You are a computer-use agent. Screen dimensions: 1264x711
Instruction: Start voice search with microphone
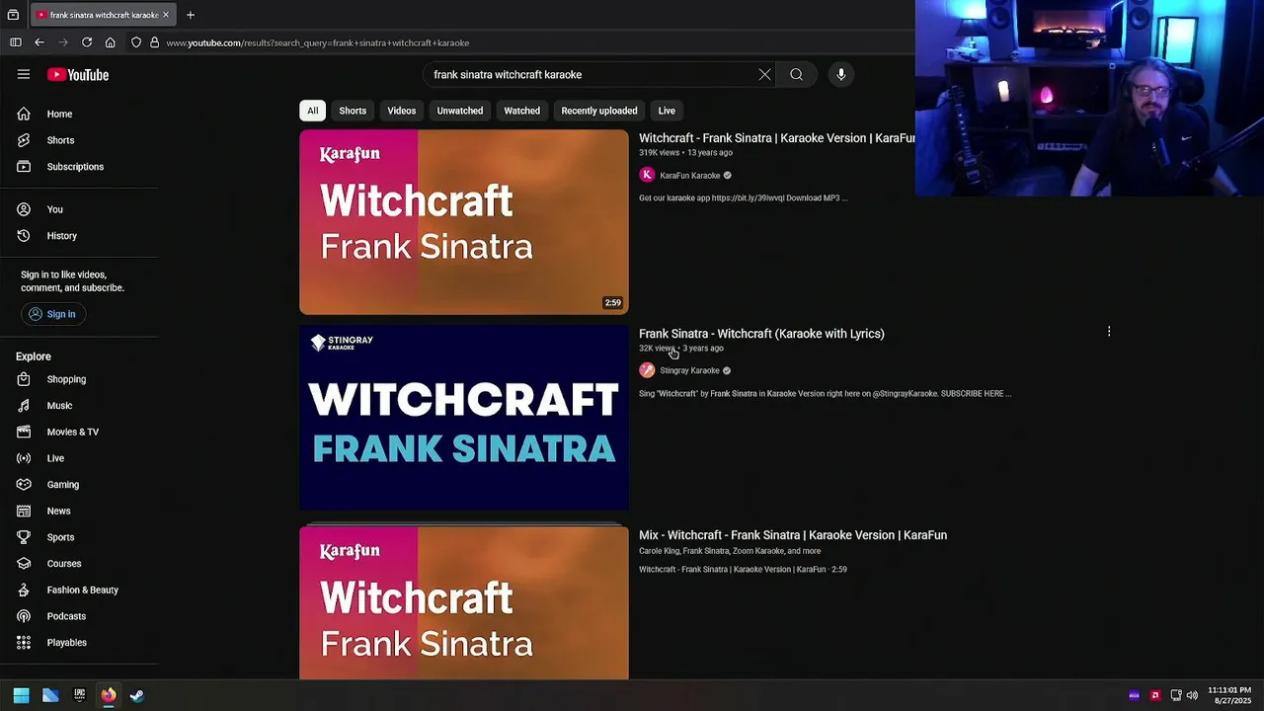click(x=840, y=74)
